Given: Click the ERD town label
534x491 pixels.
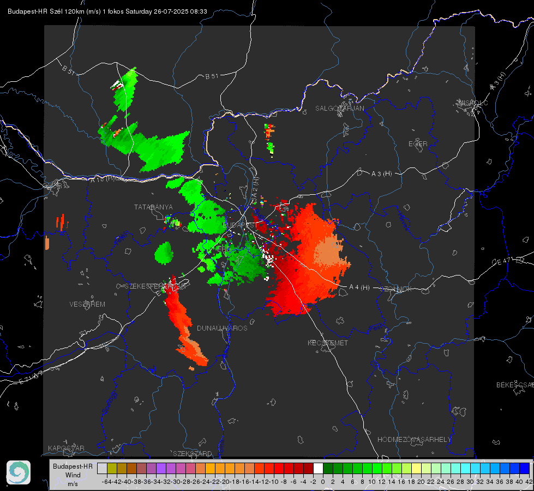Looking at the screenshot, I should (x=224, y=249).
